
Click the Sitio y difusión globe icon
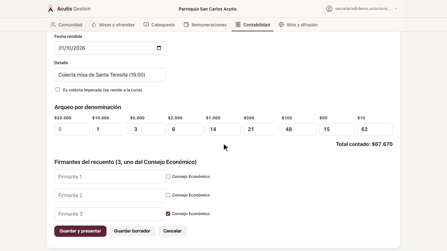click(x=281, y=25)
